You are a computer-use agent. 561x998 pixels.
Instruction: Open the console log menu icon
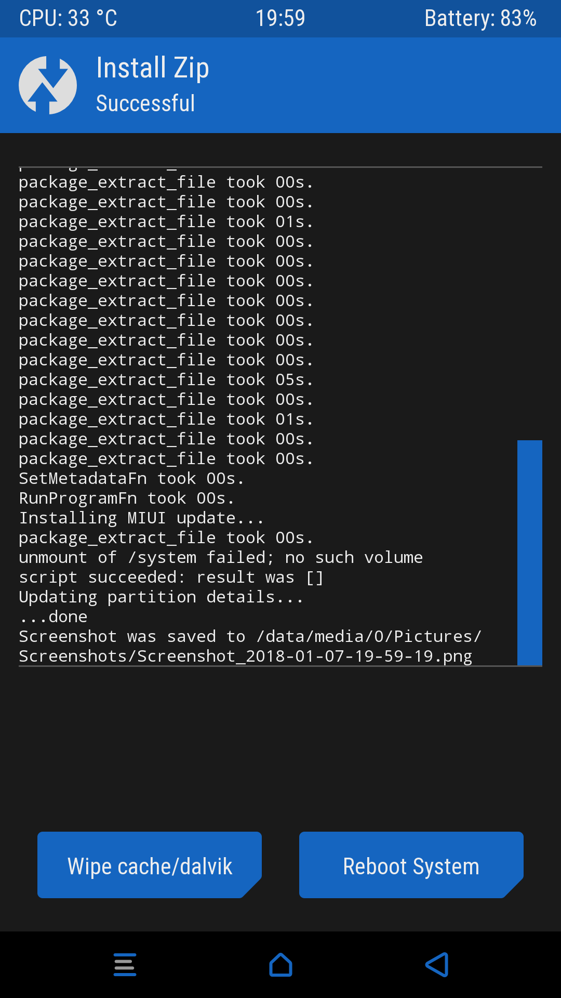click(x=125, y=965)
